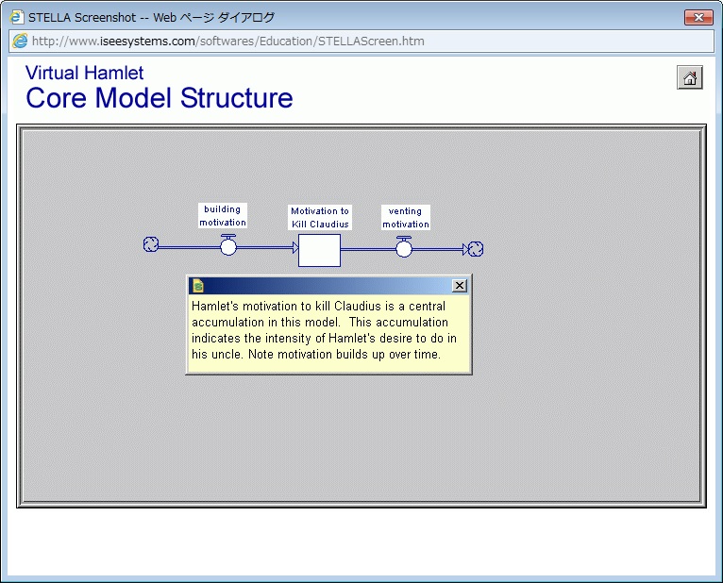Click the building motivation flow valve

pyautogui.click(x=228, y=245)
